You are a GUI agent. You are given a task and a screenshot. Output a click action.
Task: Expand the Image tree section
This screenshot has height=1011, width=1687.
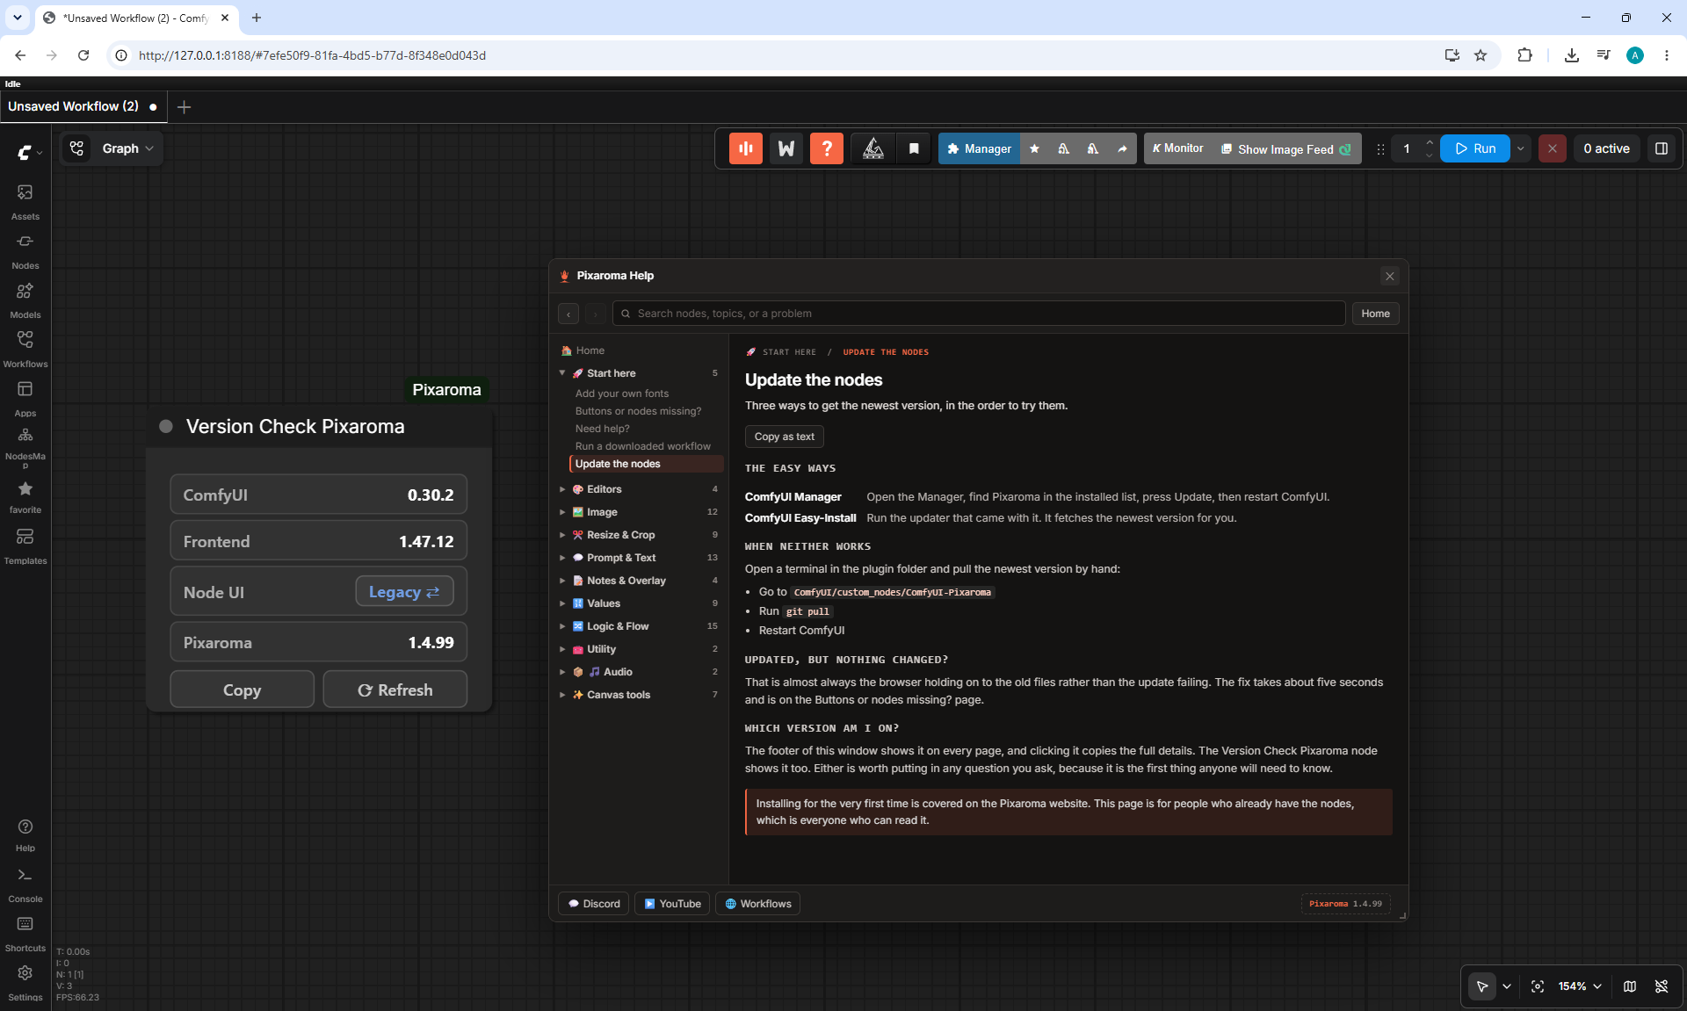click(x=562, y=512)
